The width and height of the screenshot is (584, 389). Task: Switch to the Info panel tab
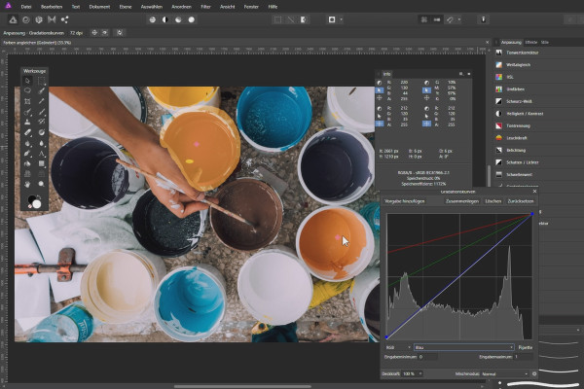coord(387,74)
